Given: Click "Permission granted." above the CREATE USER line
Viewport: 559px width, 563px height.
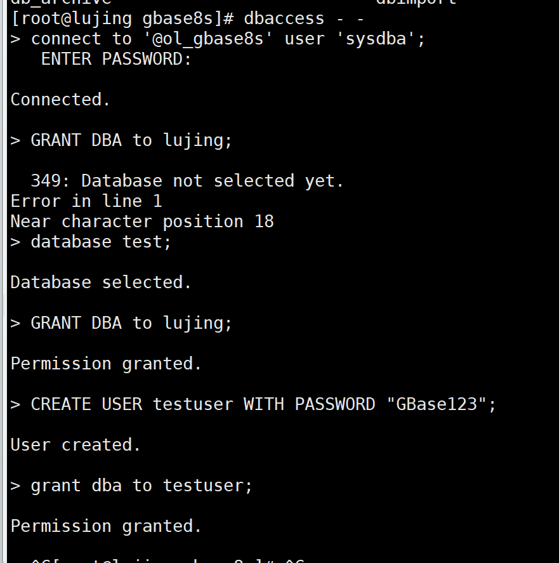Looking at the screenshot, I should (106, 364).
